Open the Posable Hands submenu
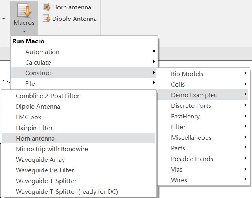Image resolution: width=252 pixels, height=198 pixels. 203,159
